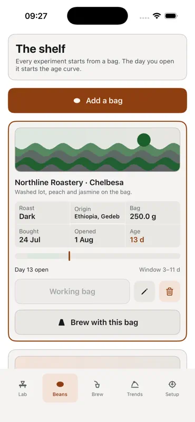Viewport: 195px width, 422px height.
Task: Tap the Bought 24 Jul cell
Action: point(42,236)
